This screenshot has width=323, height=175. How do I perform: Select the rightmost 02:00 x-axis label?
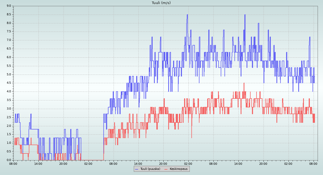coord(289,163)
